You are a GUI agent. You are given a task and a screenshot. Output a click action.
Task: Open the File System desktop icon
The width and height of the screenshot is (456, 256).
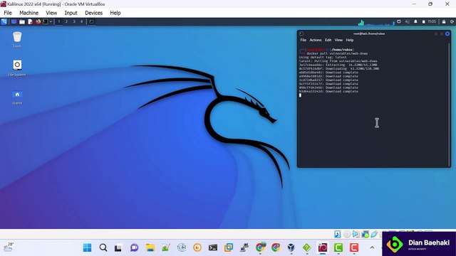click(17, 68)
